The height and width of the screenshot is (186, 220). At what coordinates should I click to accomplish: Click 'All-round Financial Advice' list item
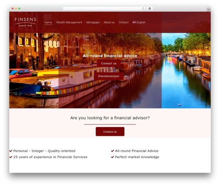(x=137, y=151)
